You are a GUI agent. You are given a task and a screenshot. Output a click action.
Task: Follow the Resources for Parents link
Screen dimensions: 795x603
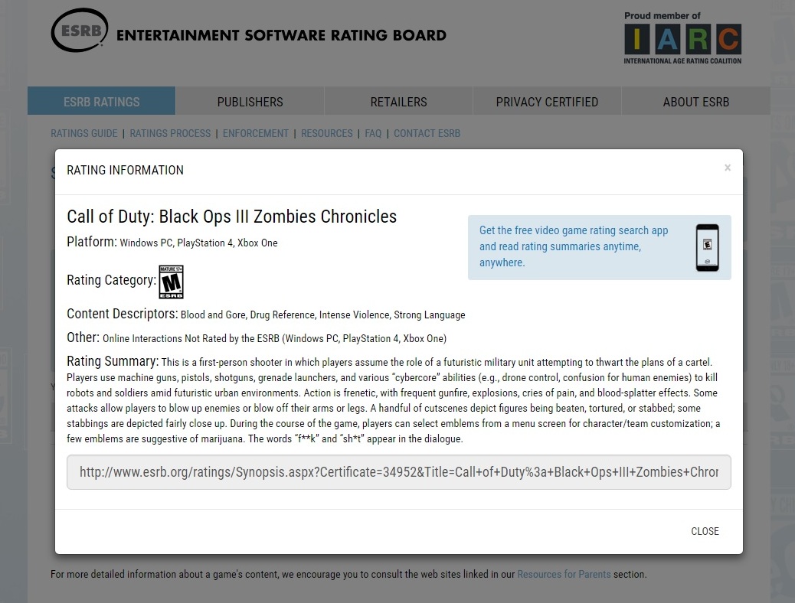tap(564, 574)
